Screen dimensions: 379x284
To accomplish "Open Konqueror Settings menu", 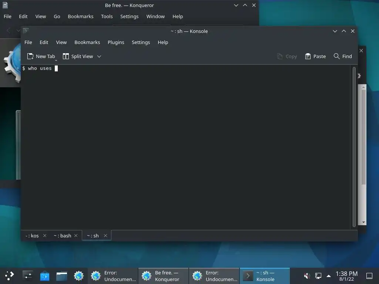I will pos(129,16).
